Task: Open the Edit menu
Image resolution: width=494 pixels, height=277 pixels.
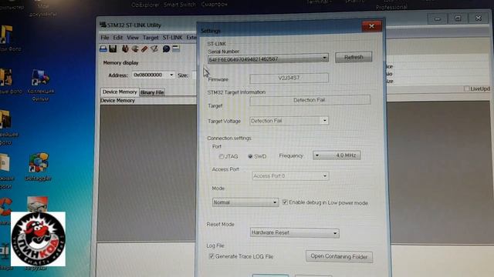Action: coord(118,38)
